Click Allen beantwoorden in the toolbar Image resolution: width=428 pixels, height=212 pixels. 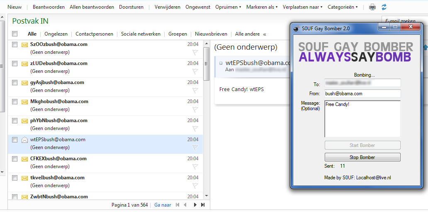tap(92, 7)
